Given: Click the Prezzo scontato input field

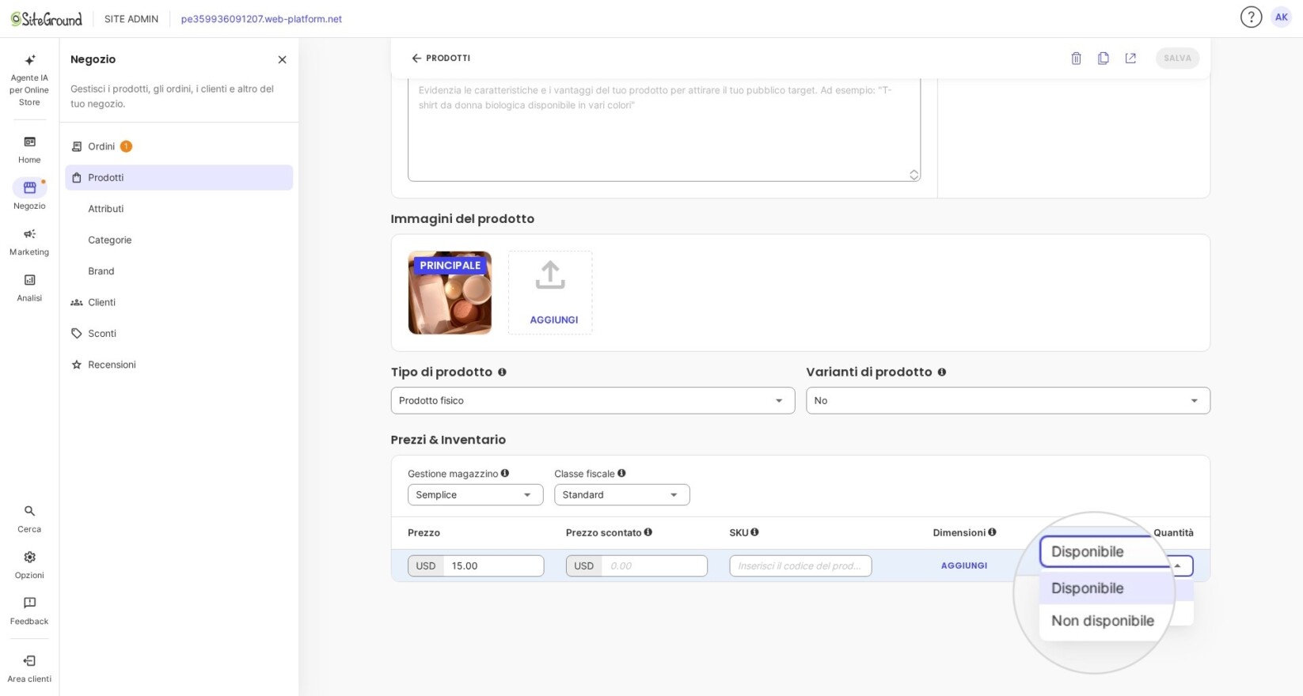Looking at the screenshot, I should click(x=654, y=565).
